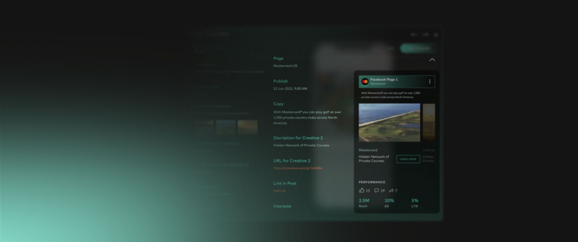Click the 2.5M Reach metric

click(364, 201)
